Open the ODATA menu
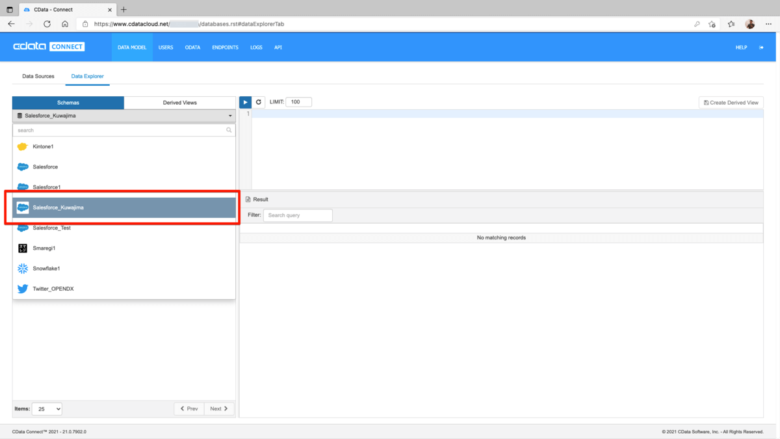780x439 pixels. click(192, 47)
